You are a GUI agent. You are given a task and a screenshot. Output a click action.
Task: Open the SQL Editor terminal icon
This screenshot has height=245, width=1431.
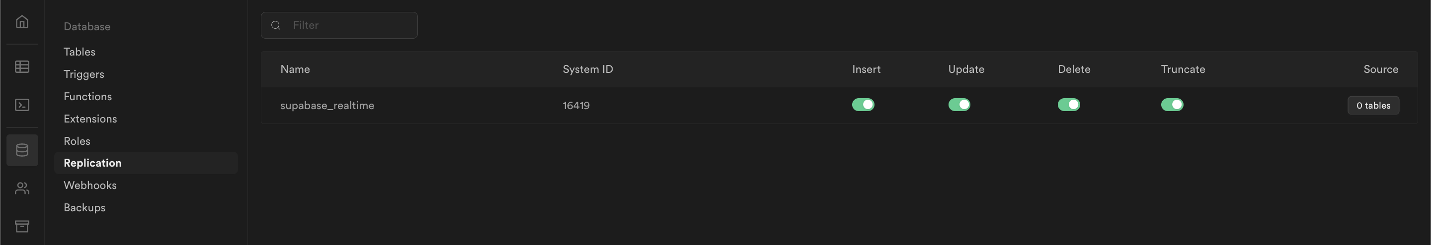point(22,105)
